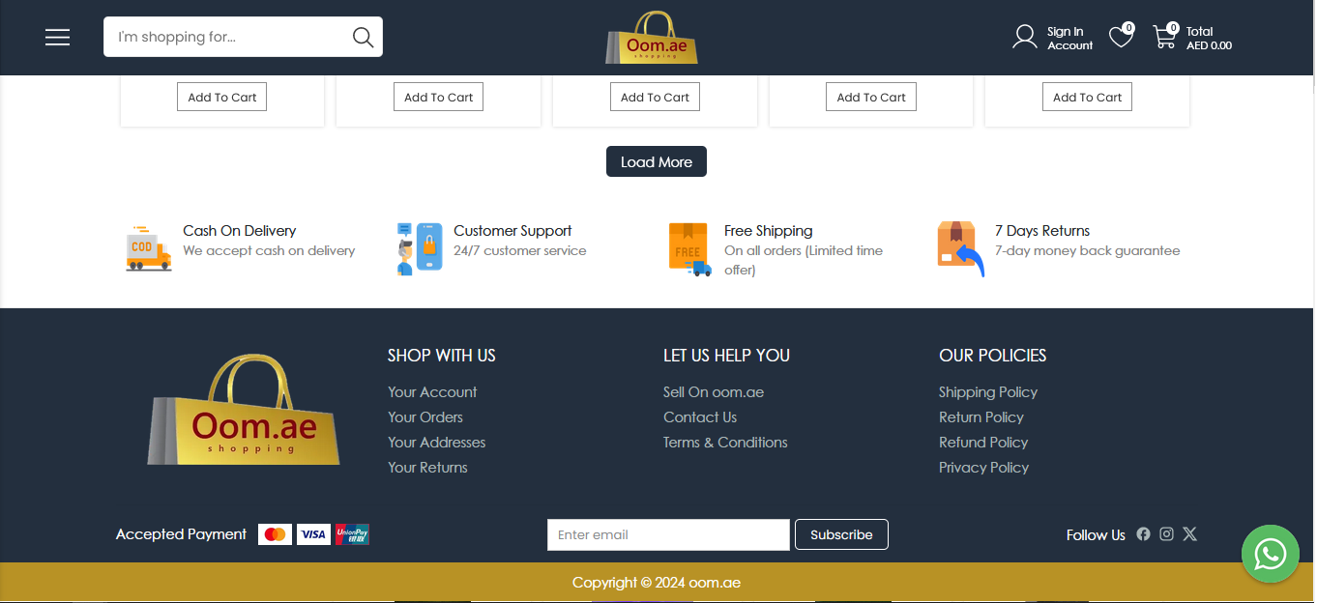Open the shopping cart icon
Screen dimensions: 1317x603
1164,38
